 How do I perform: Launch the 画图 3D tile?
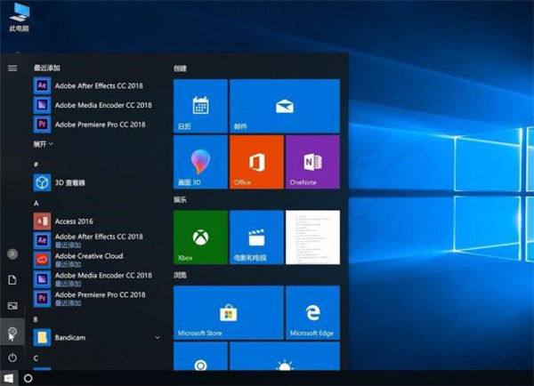click(x=199, y=162)
